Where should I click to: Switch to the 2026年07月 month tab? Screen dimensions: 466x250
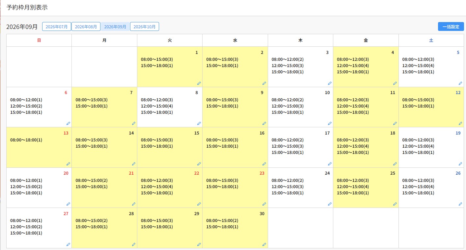coord(57,27)
